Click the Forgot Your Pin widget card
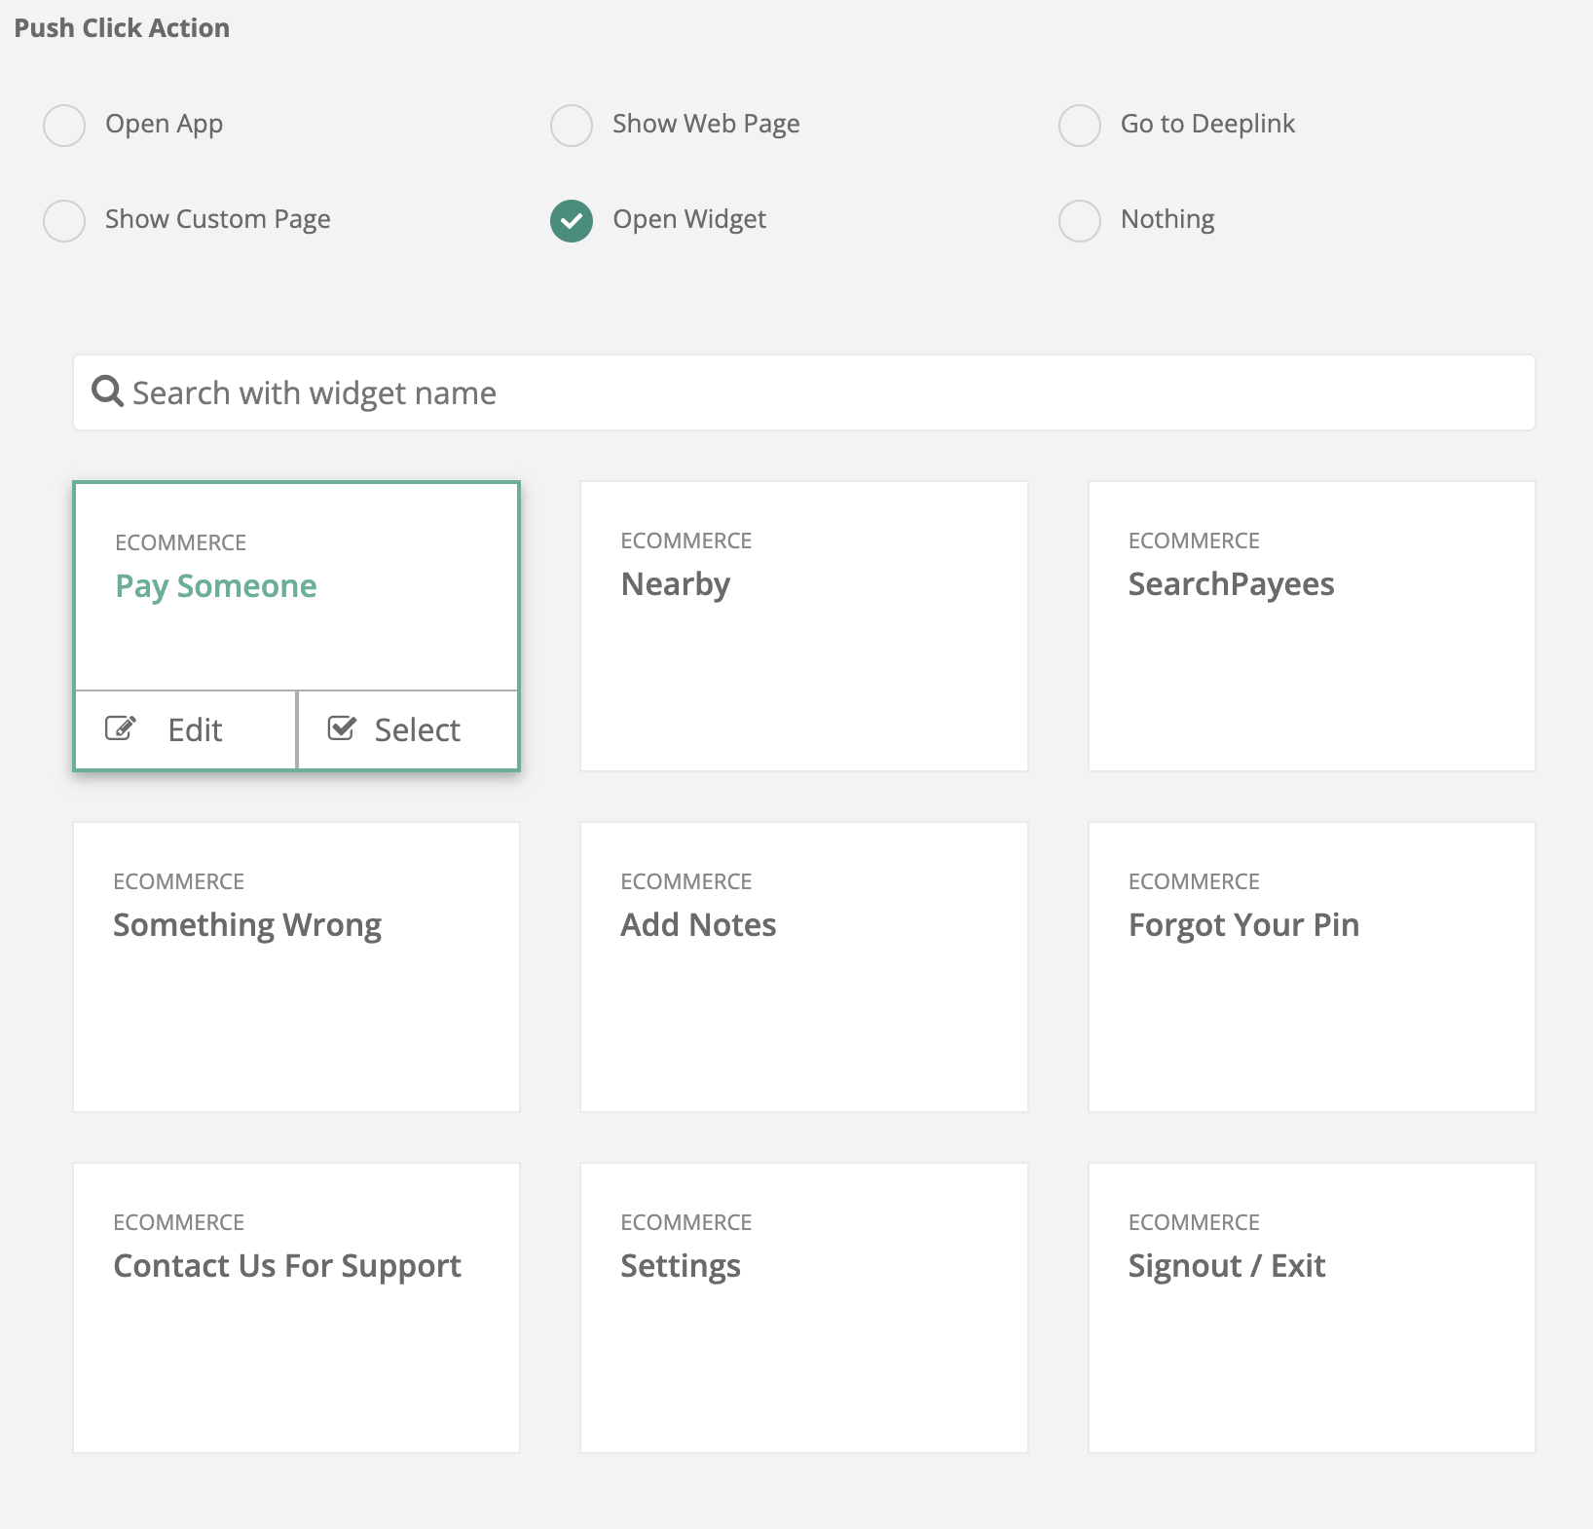Screen dimensions: 1593x1529 pyautogui.click(x=1311, y=966)
